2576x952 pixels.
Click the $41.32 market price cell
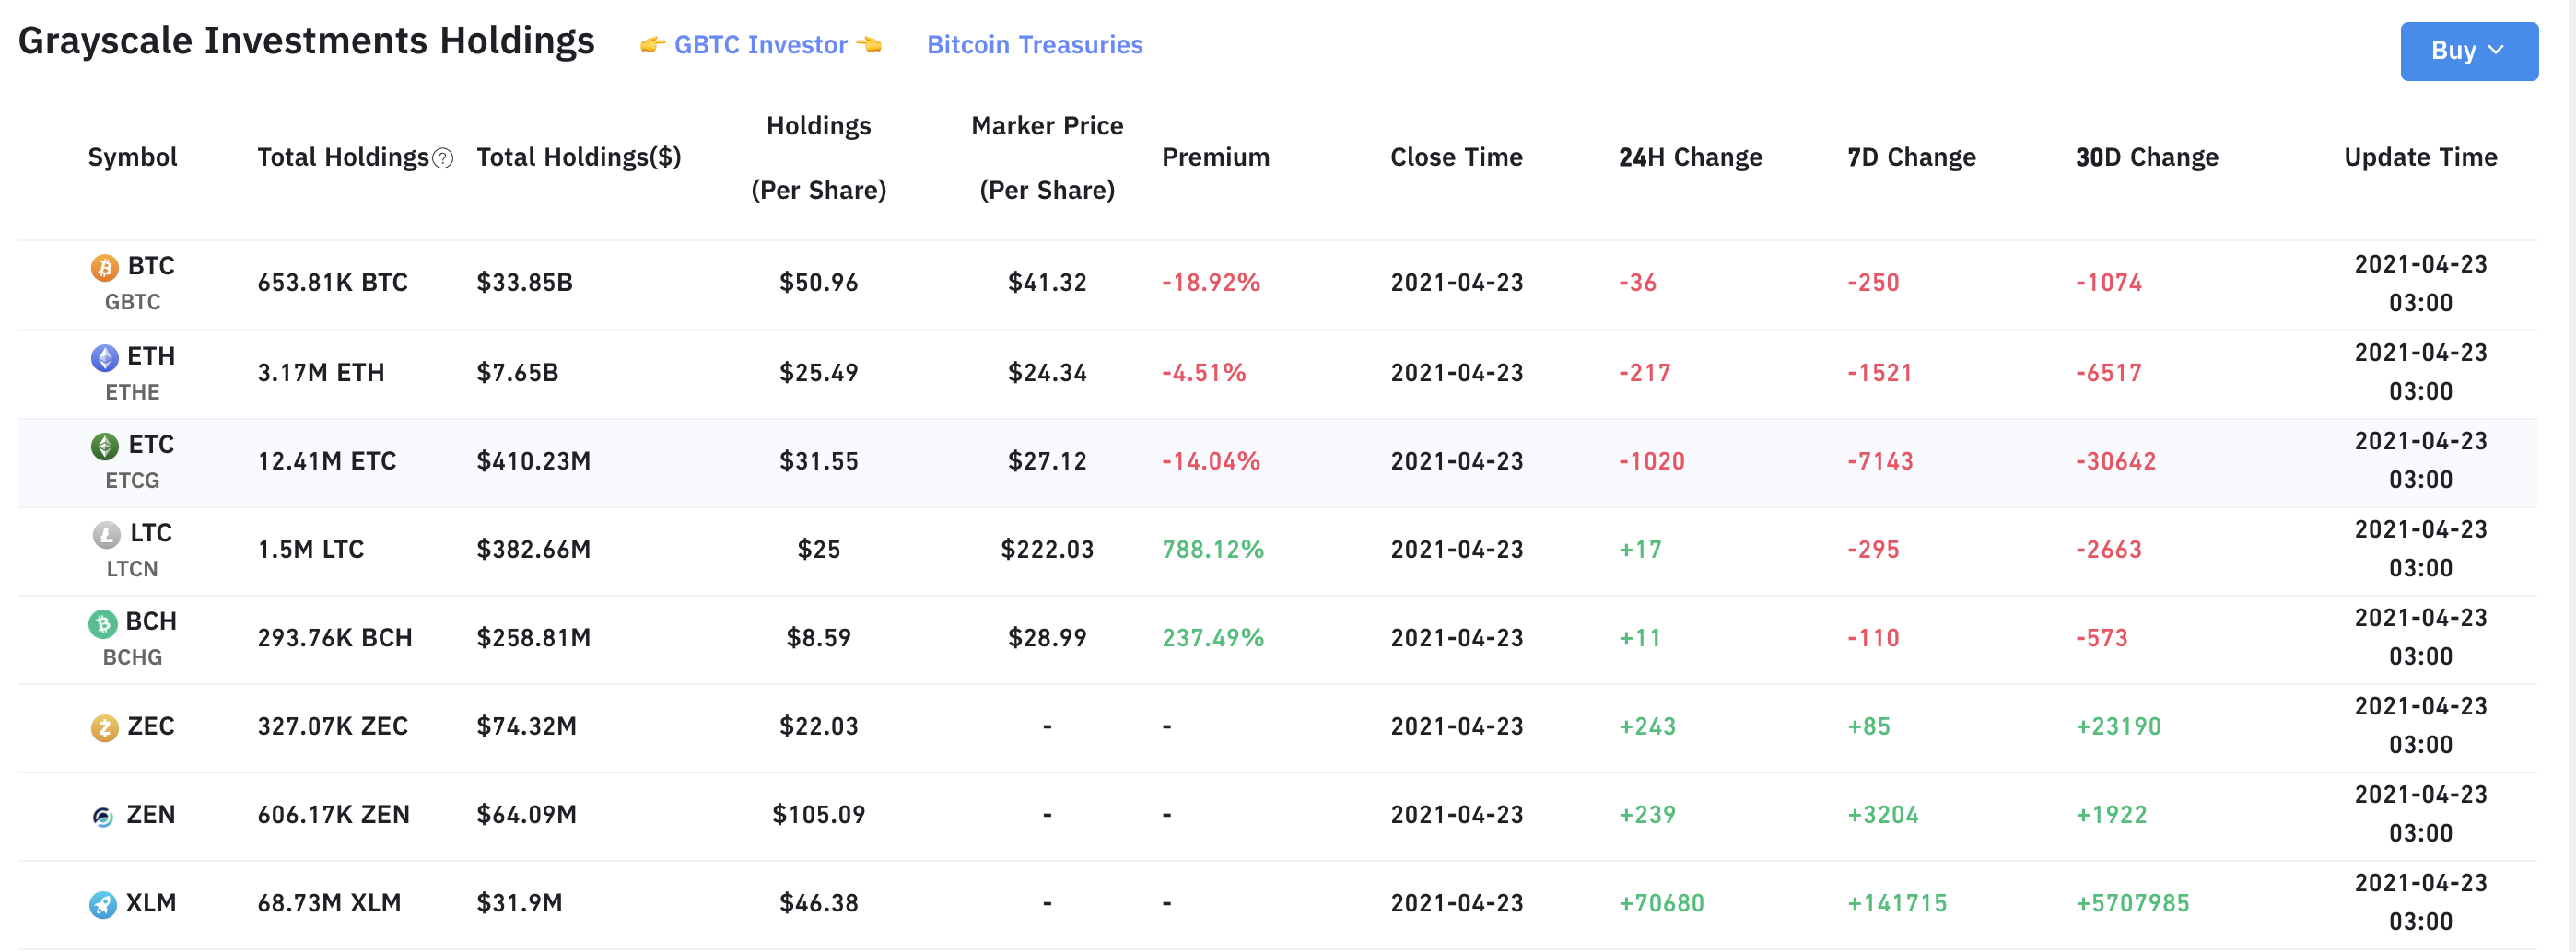pos(1047,283)
